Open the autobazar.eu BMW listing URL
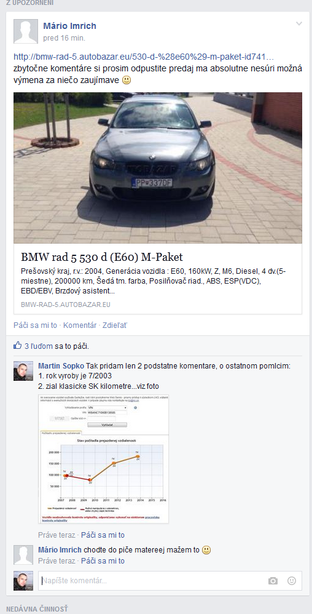Screen dimensions: 312x614 click(144, 56)
